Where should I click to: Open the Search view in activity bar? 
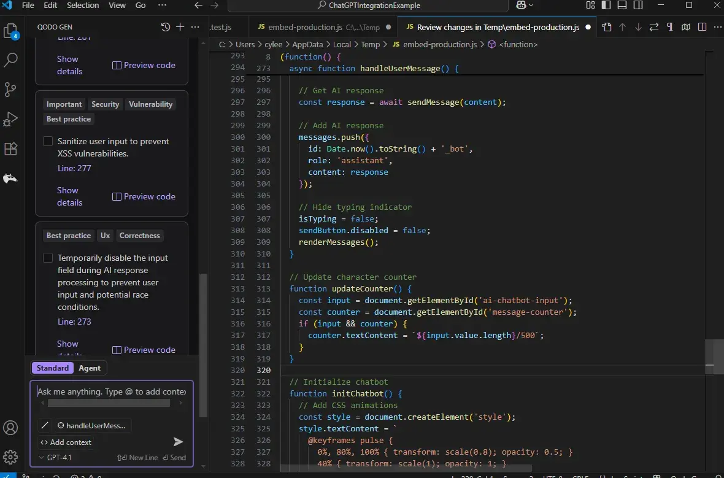(x=10, y=60)
